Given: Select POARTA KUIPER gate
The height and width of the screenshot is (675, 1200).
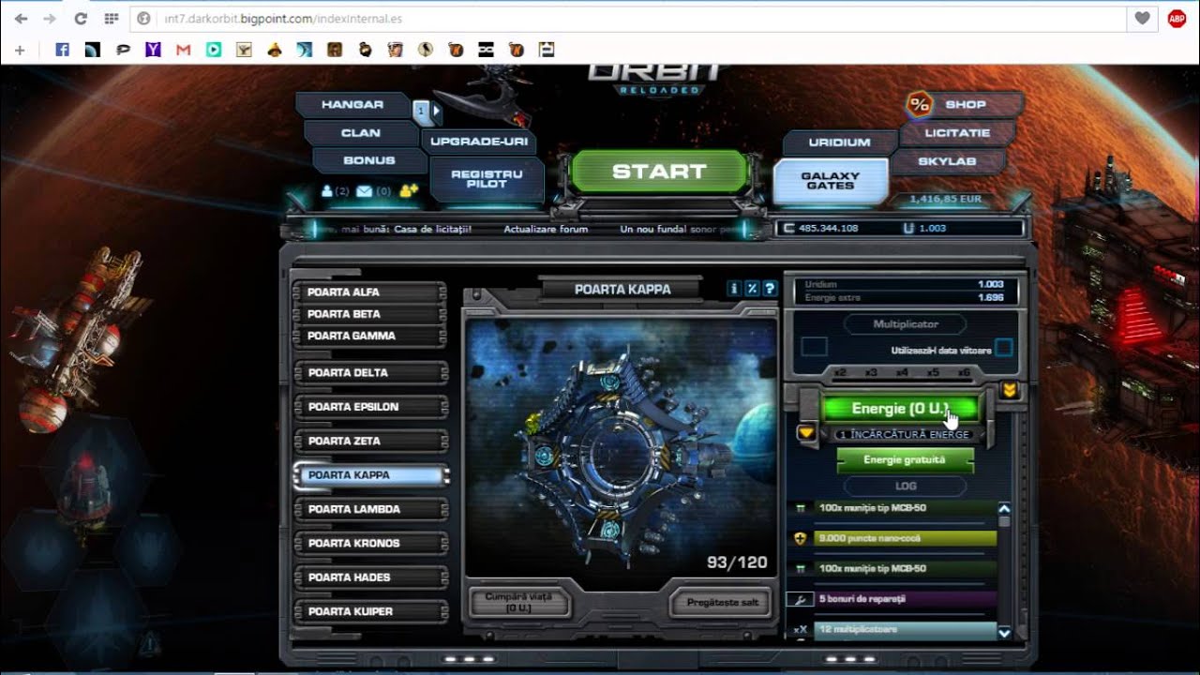Looking at the screenshot, I should click(x=370, y=611).
